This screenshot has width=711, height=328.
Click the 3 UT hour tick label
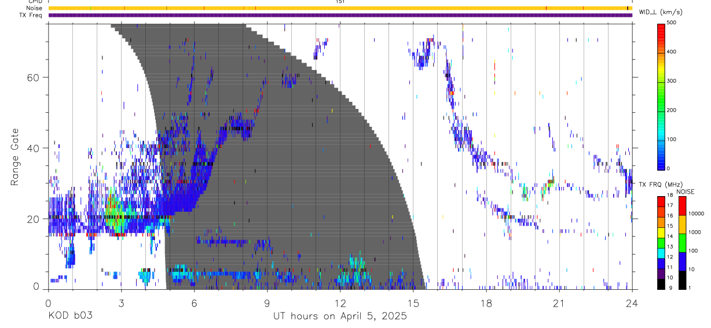[x=121, y=303]
